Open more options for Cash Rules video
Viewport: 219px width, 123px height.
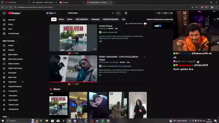click(144, 56)
